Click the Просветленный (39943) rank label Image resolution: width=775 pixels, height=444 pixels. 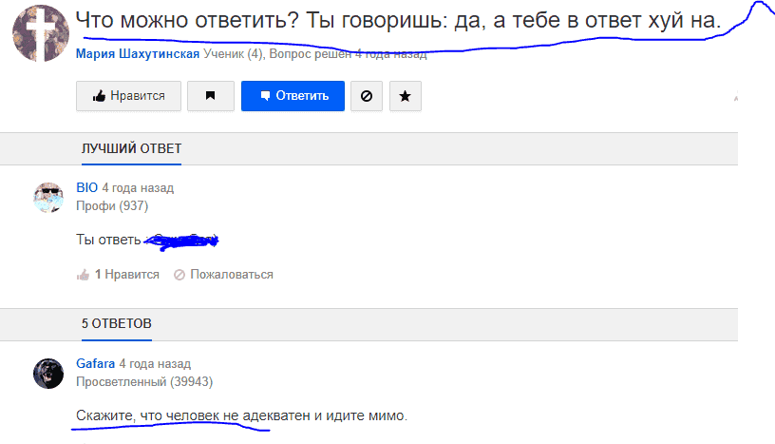coord(144,381)
